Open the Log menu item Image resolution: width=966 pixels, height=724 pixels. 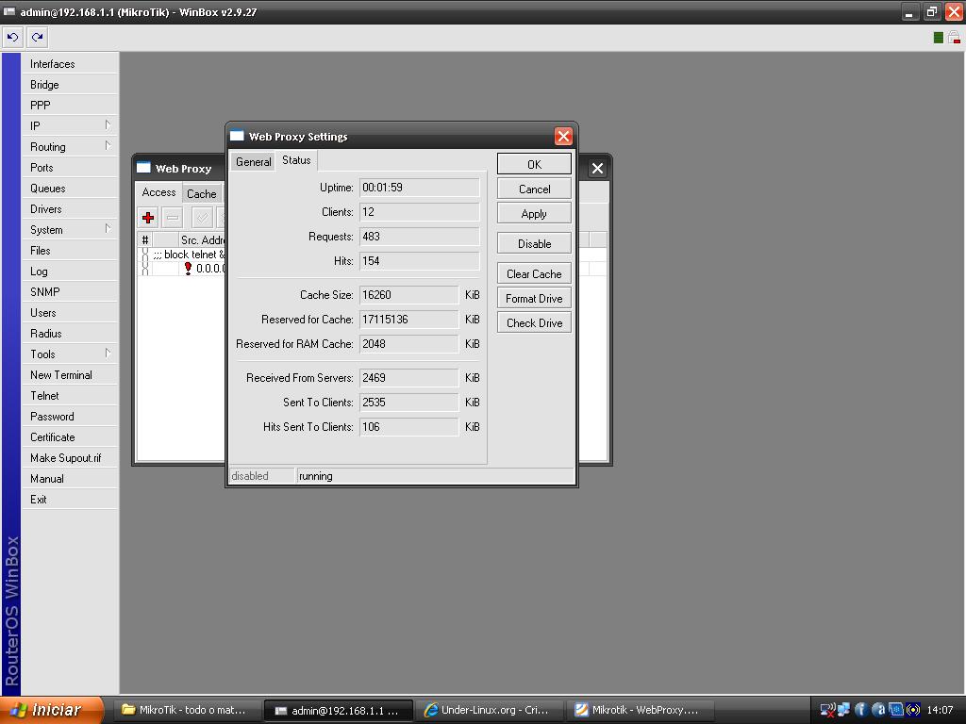[x=70, y=271]
